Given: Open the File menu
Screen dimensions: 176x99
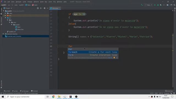Looking at the screenshot, I should [x=5, y=2].
